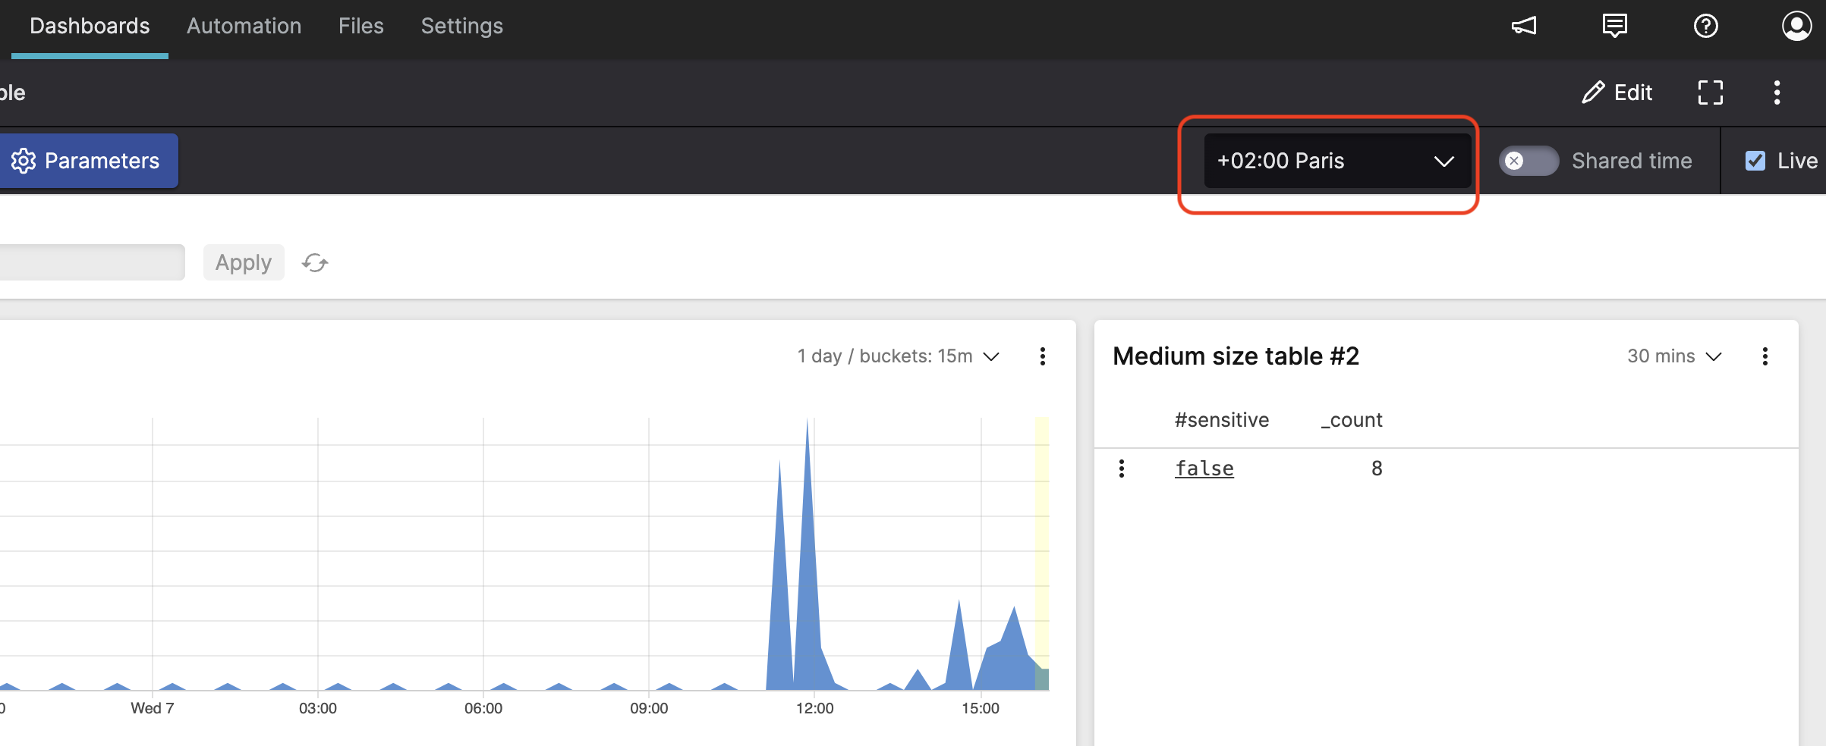1826x746 pixels.
Task: Toggle the Shared time switch
Action: coord(1528,161)
